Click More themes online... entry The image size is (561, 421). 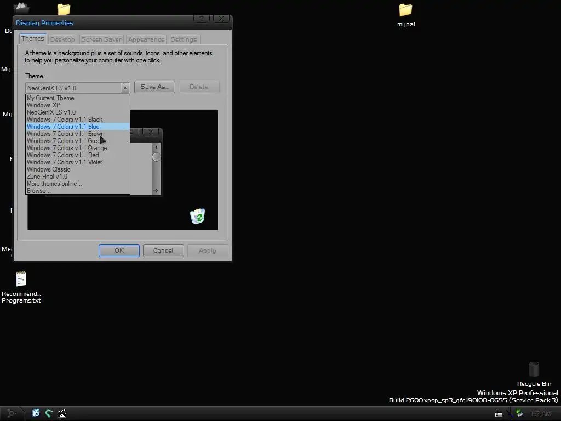coord(78,184)
